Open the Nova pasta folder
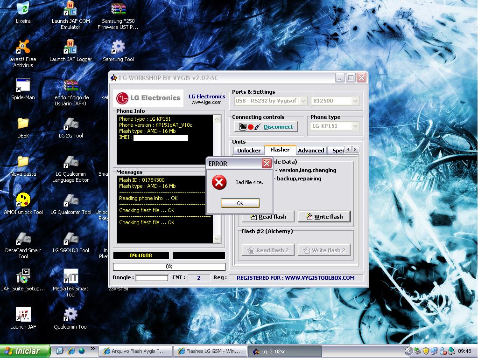 [23, 162]
